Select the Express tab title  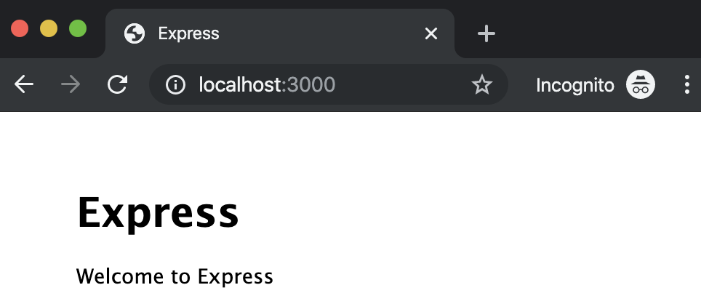188,33
